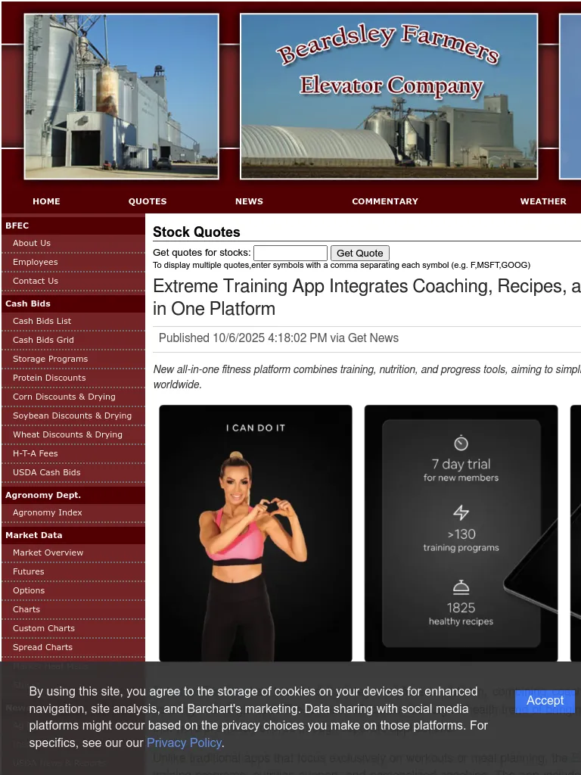Accept the cookie consent banner
Viewport: 581px width, 775px height.
545,701
